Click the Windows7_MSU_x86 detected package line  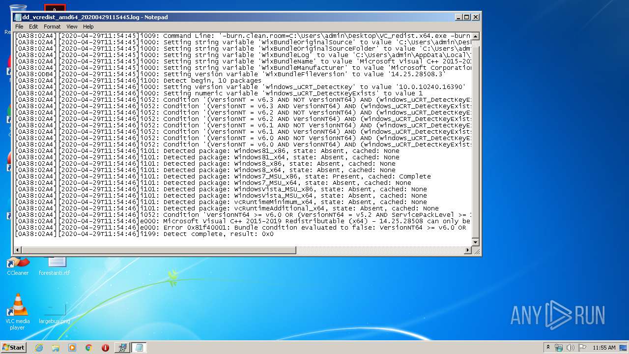(223, 177)
